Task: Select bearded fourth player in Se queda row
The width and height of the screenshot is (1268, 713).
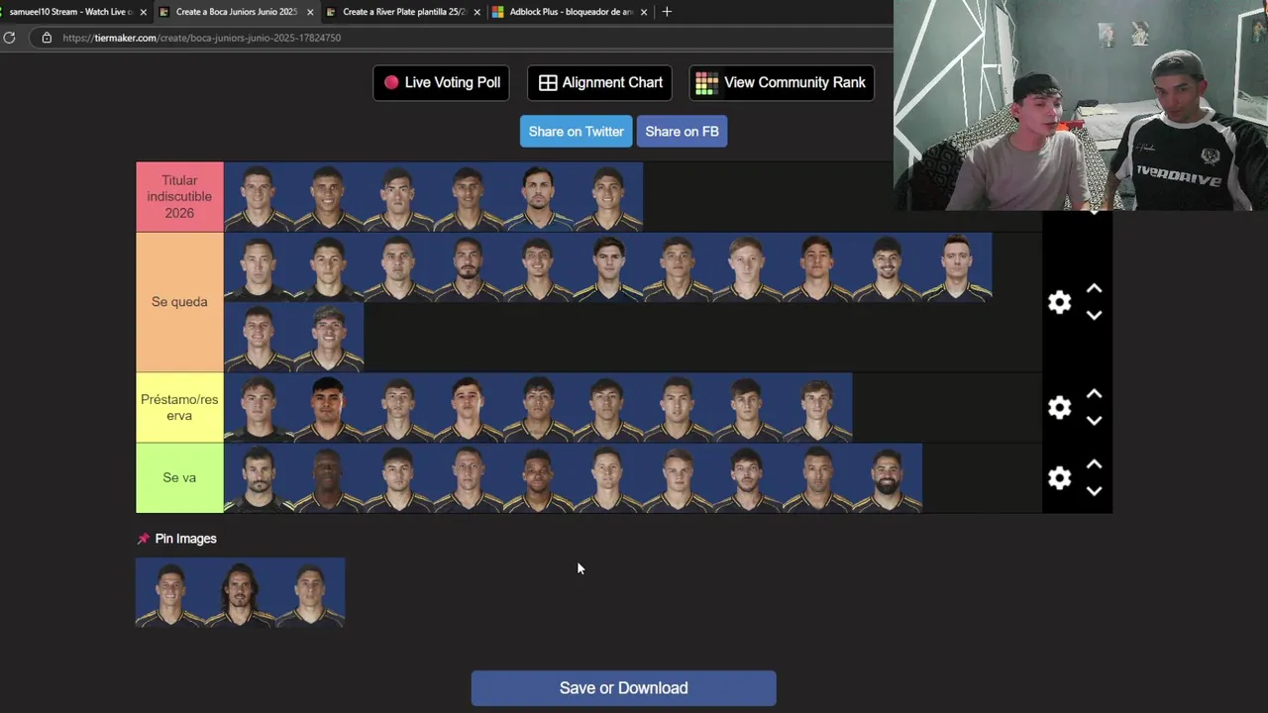Action: pos(469,267)
